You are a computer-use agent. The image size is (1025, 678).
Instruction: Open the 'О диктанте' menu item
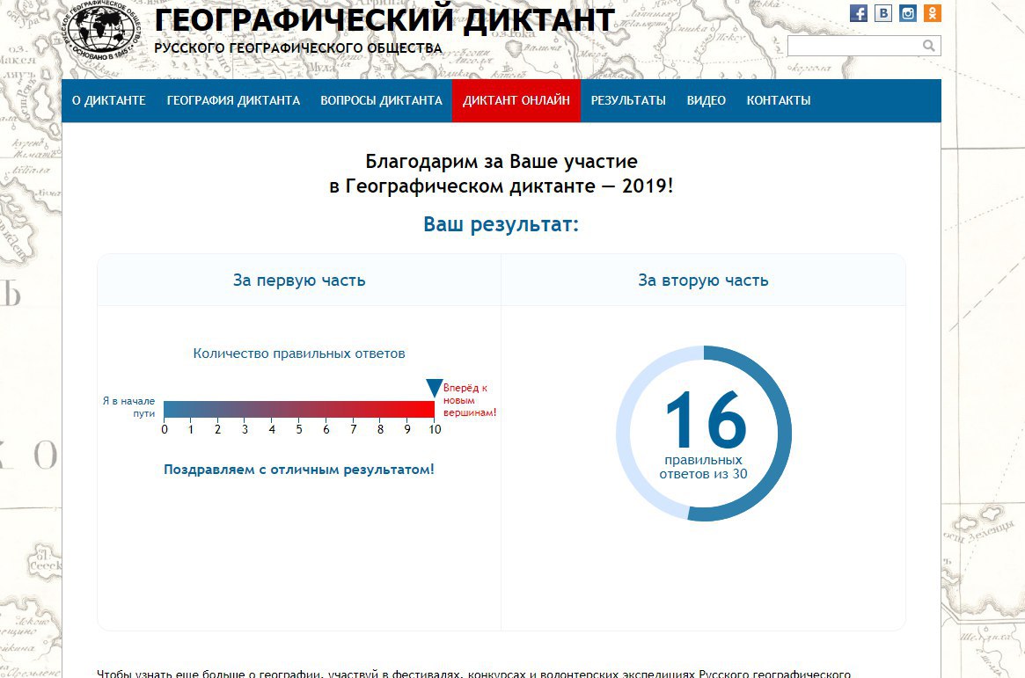(108, 100)
